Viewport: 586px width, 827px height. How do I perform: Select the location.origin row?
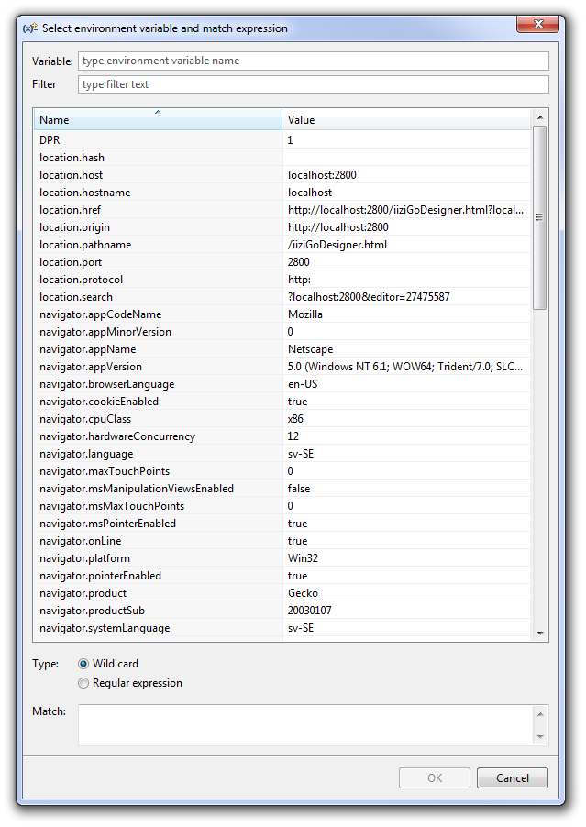click(282, 227)
